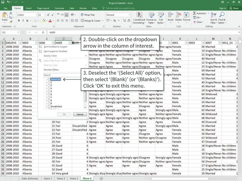Apply bold formatting
The height and width of the screenshot is (181, 242).
pyautogui.click(x=19, y=21)
